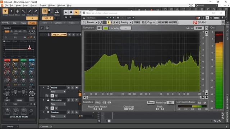Solo the Metronome bus

[x=73, y=100]
